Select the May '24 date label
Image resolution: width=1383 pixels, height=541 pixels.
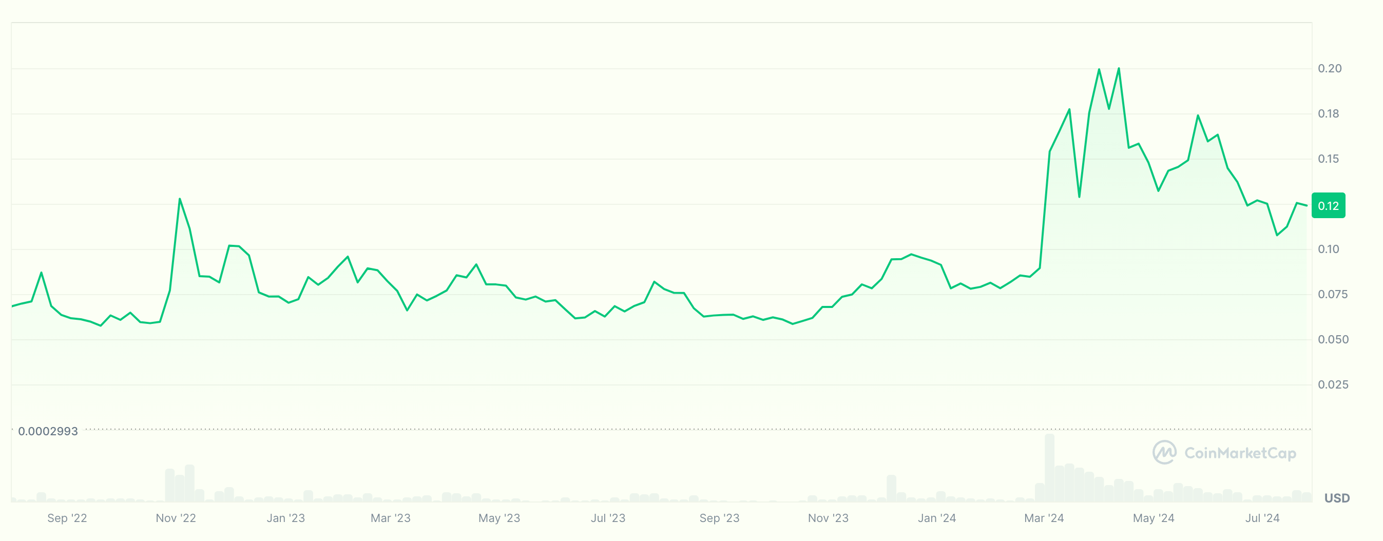coord(1153,518)
